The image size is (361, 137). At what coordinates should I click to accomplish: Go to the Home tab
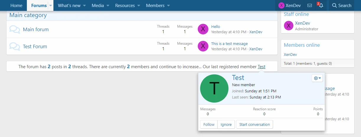pos(16,6)
